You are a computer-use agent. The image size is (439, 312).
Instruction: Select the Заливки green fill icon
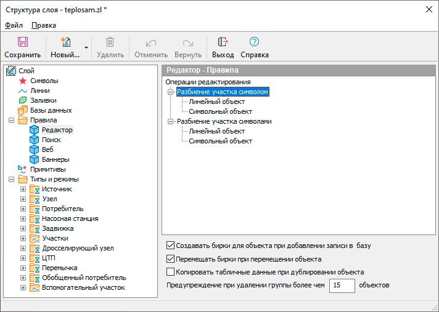tap(23, 100)
